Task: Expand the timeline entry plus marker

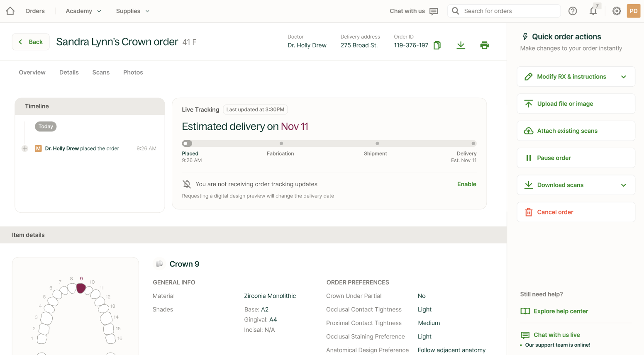Action: point(25,148)
